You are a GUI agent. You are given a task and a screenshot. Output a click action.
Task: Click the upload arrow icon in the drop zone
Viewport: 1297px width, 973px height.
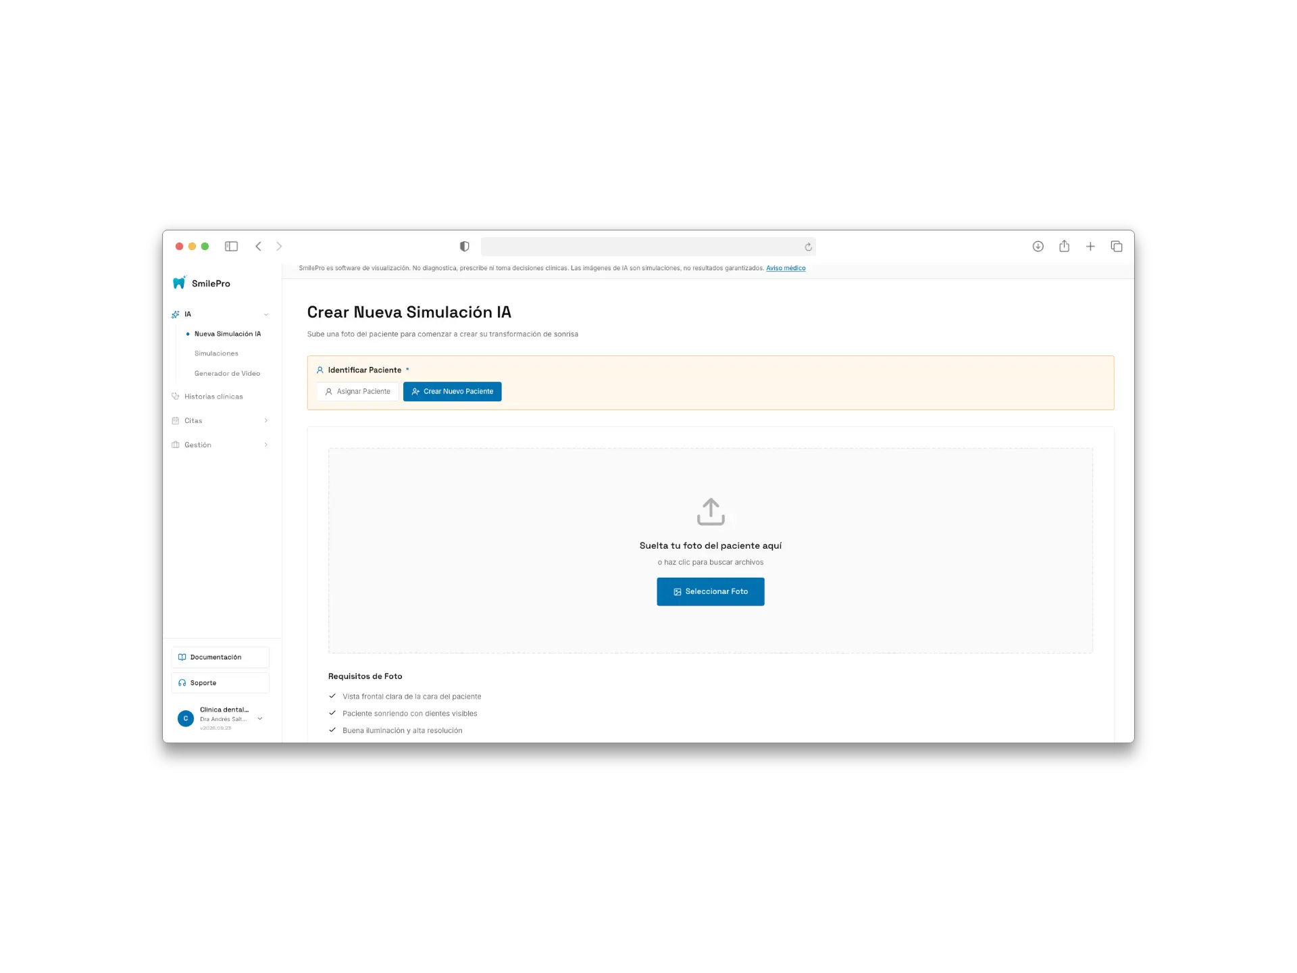pos(711,512)
